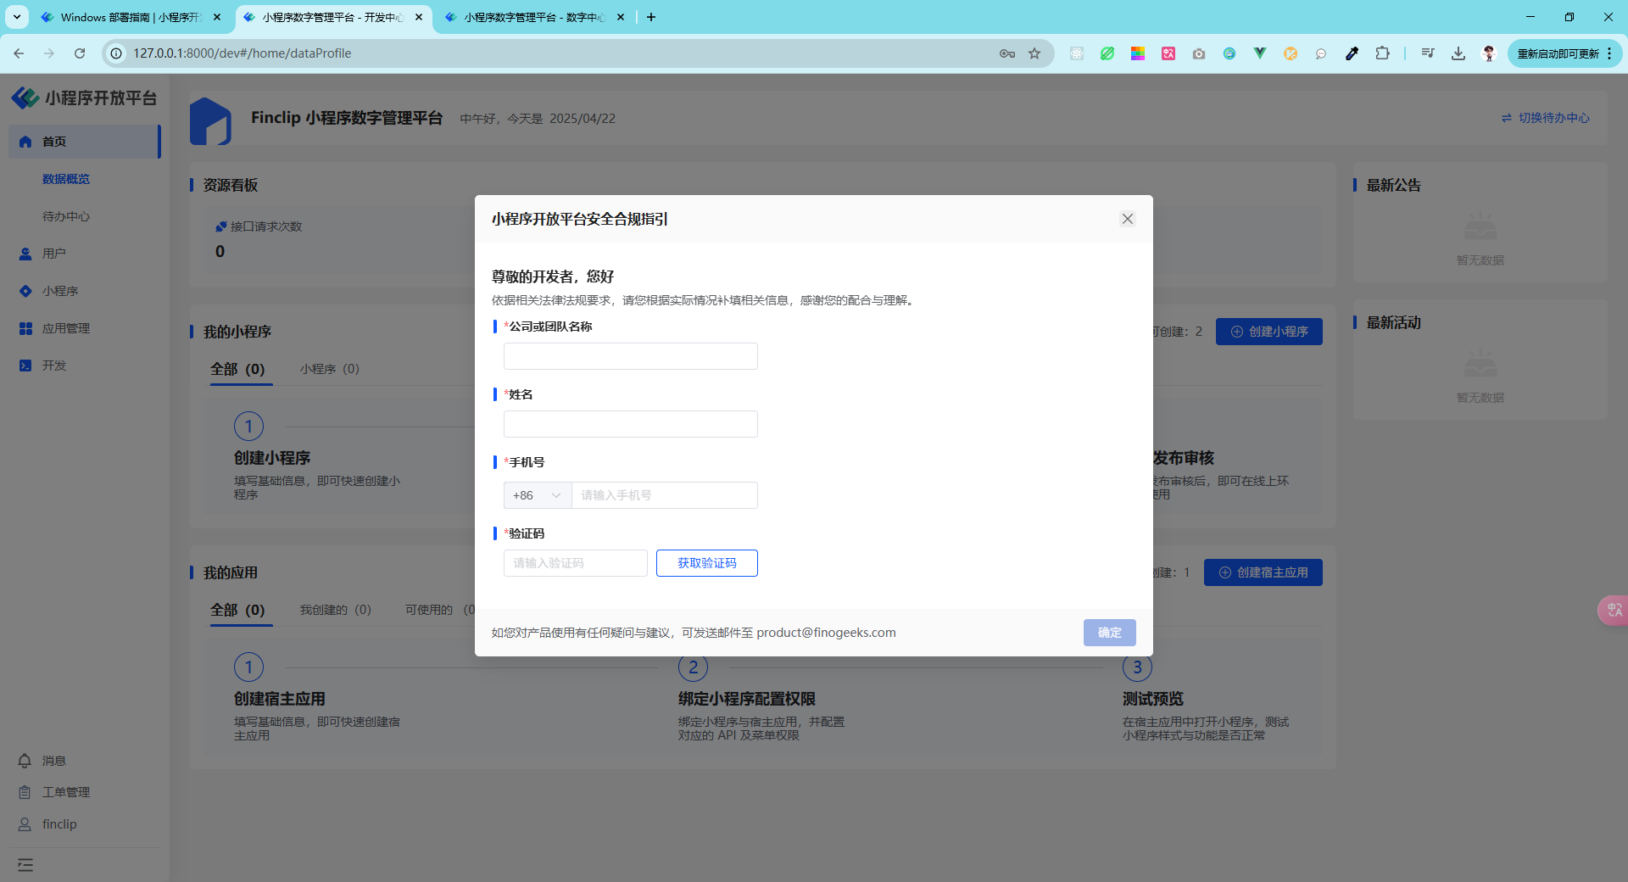Select 我创建的 (0) tab
The image size is (1628, 882).
click(336, 610)
